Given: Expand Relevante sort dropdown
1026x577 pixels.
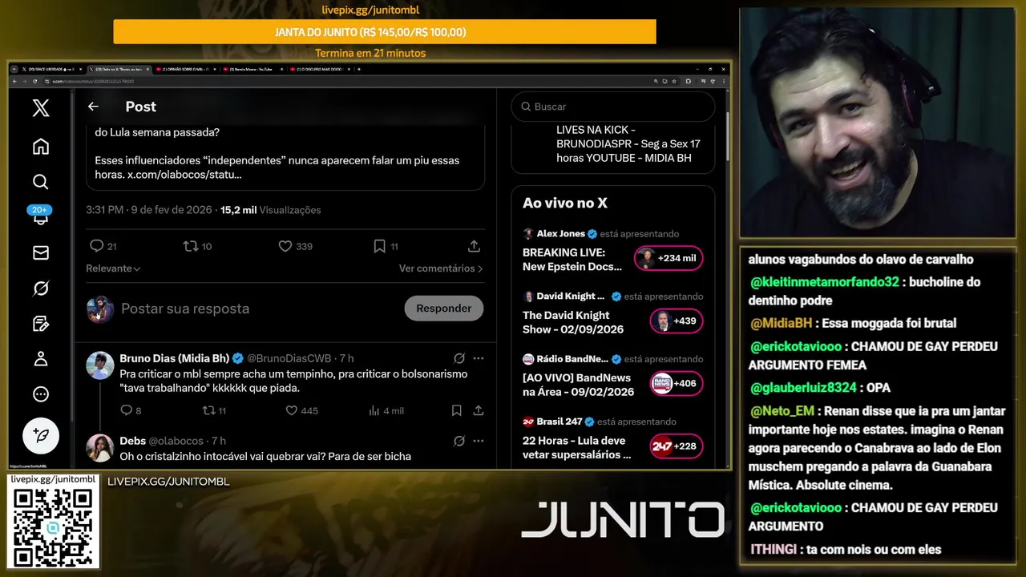Looking at the screenshot, I should pyautogui.click(x=113, y=268).
